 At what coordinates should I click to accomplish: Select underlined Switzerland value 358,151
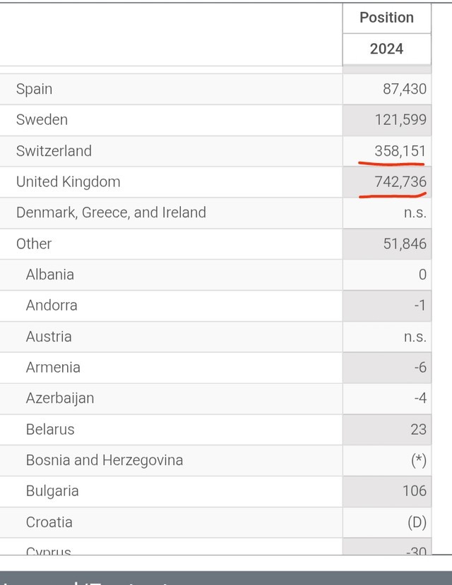click(400, 151)
